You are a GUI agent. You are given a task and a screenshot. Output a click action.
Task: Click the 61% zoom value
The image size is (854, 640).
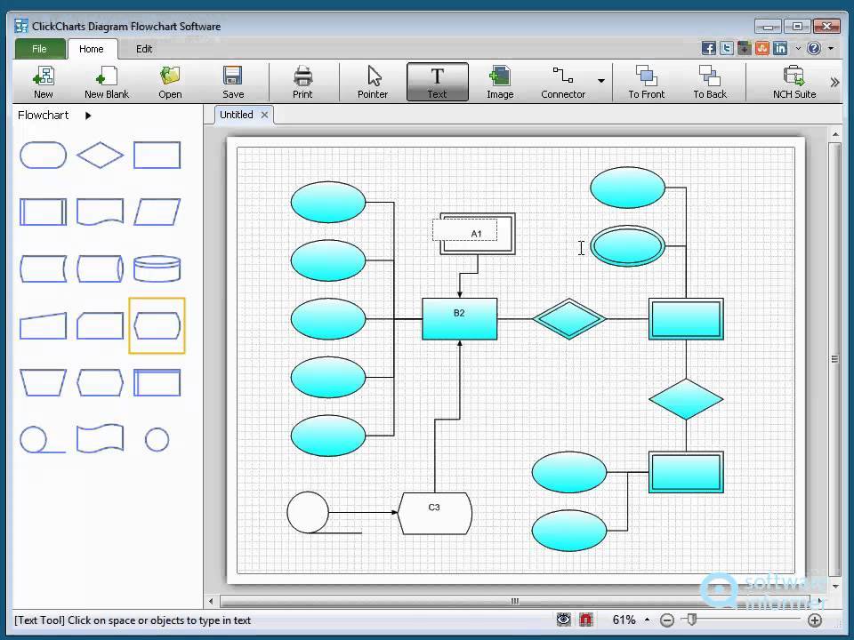(x=624, y=620)
